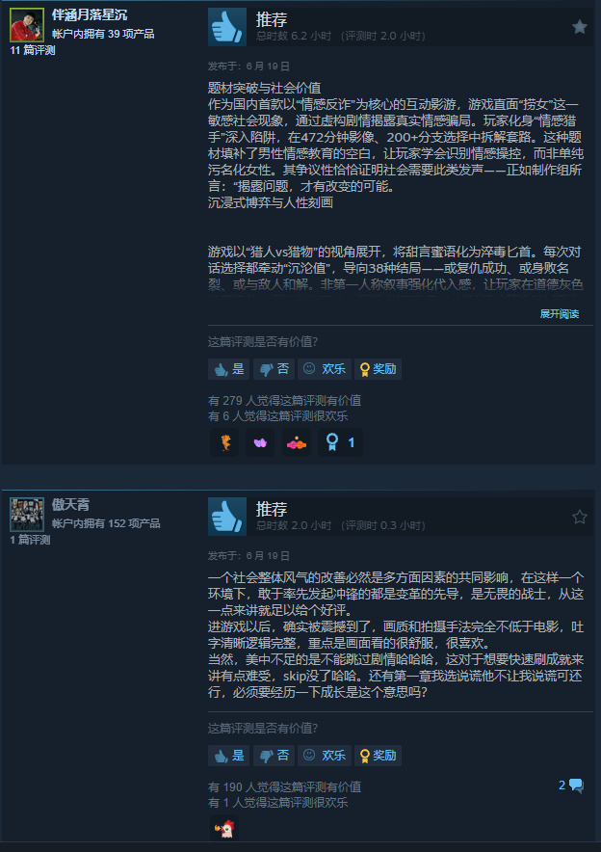
Task: Rate first review as funny with 欢乐
Action: pyautogui.click(x=325, y=369)
